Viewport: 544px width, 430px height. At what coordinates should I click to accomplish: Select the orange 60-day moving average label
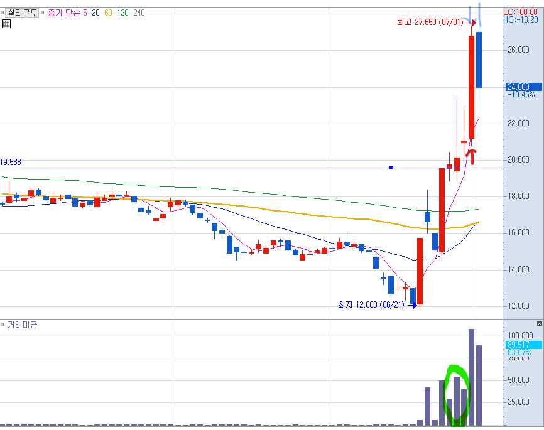108,13
